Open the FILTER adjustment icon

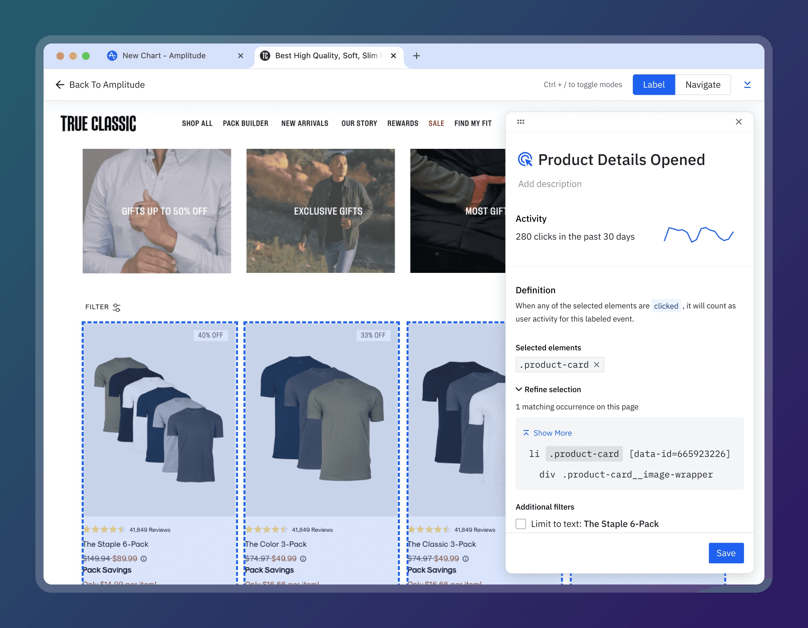tap(116, 307)
